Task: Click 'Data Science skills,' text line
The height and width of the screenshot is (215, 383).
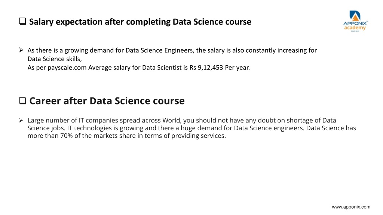Action: point(55,59)
